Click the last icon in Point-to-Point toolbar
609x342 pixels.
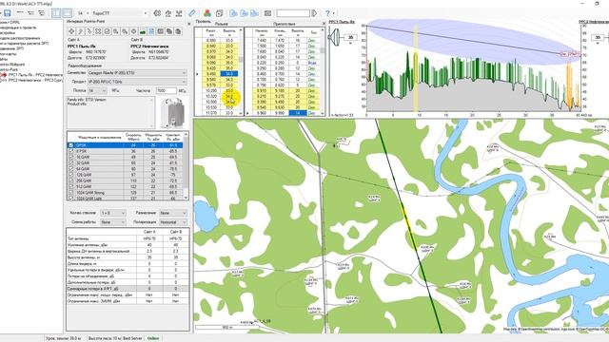(178, 31)
